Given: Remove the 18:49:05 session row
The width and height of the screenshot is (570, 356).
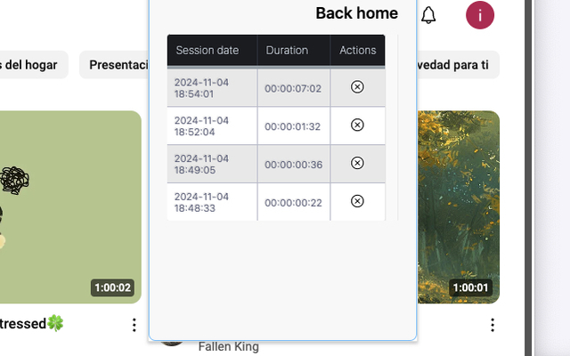Looking at the screenshot, I should click(x=357, y=164).
